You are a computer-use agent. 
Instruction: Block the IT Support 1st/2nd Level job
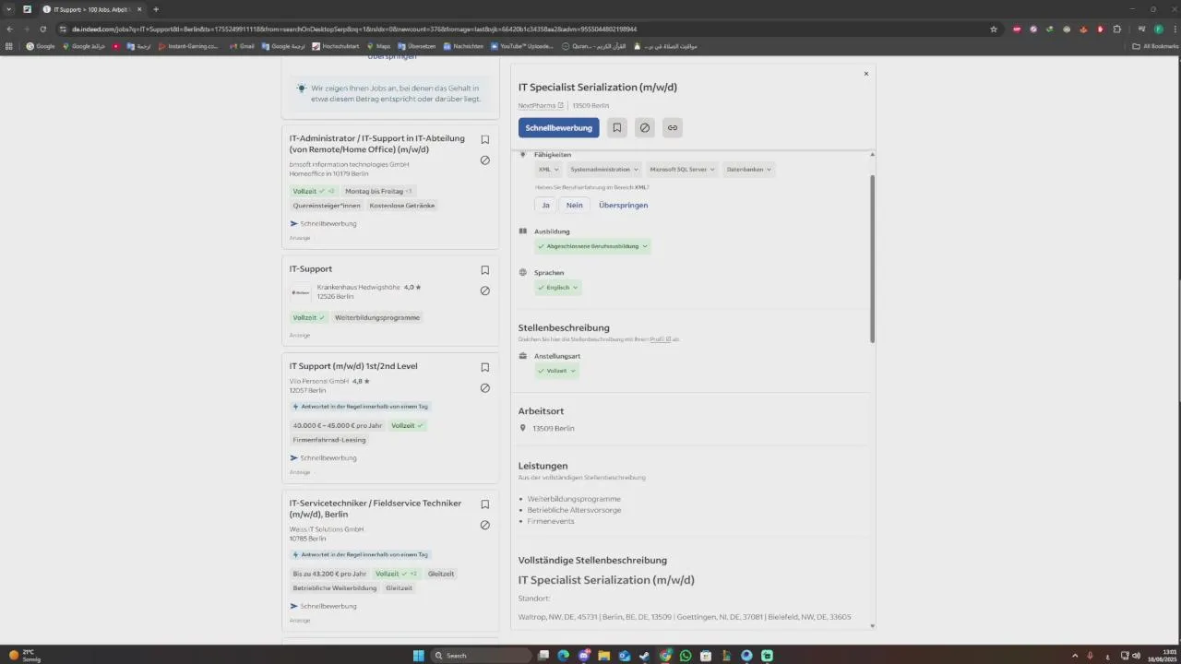click(x=484, y=388)
